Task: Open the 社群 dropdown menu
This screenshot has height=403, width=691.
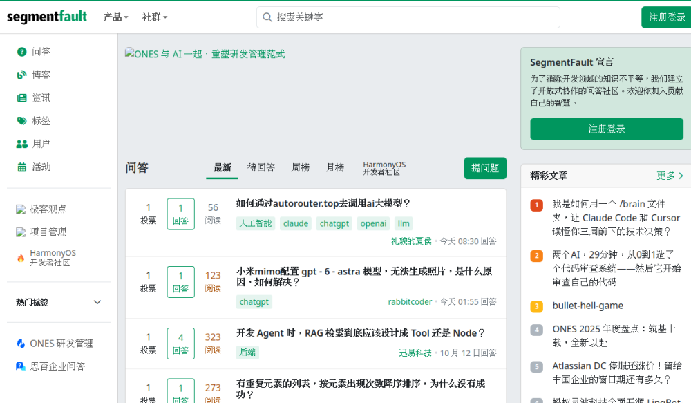Action: [x=155, y=17]
